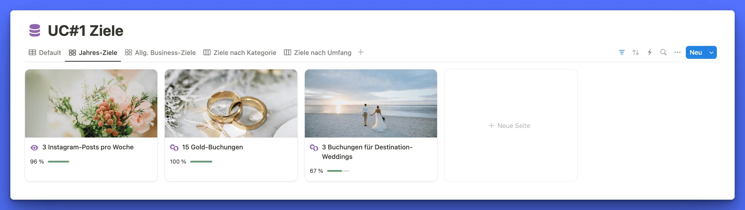Open the beach couple cover image
This screenshot has height=210, width=745.
(x=370, y=103)
